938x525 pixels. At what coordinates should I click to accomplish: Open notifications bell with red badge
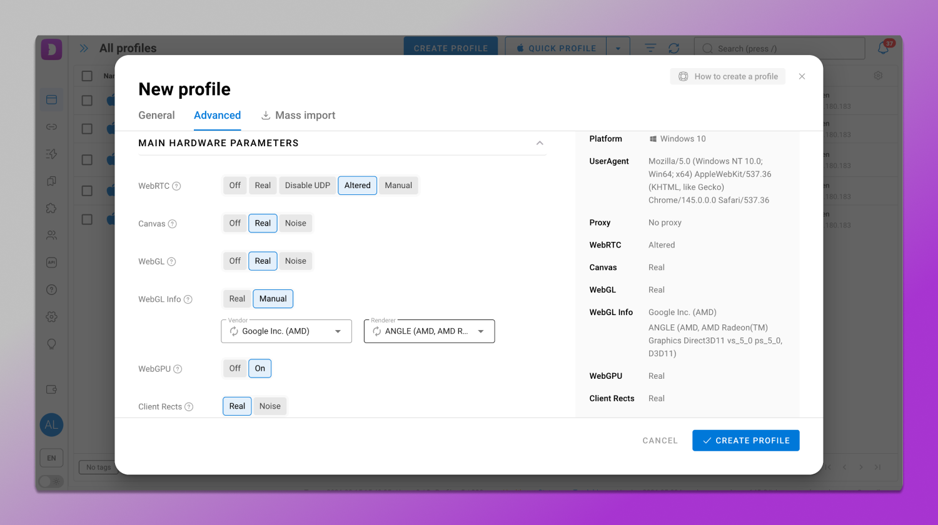coord(884,48)
